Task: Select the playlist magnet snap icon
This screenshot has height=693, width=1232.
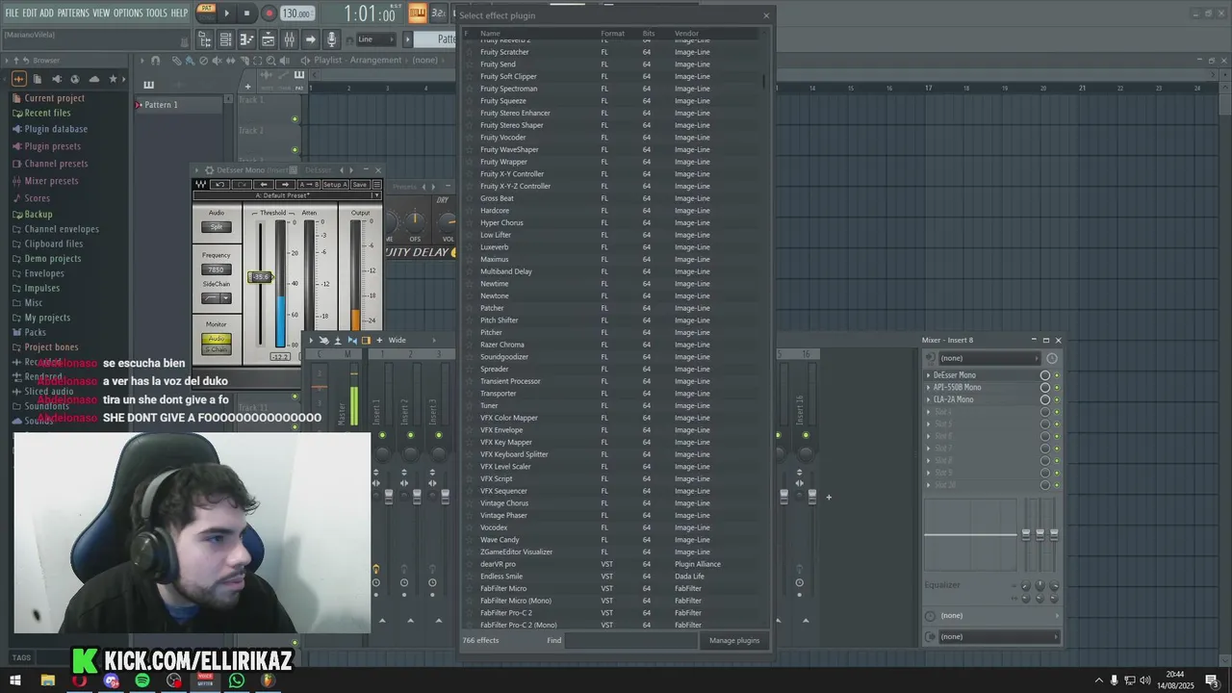Action: point(155,61)
